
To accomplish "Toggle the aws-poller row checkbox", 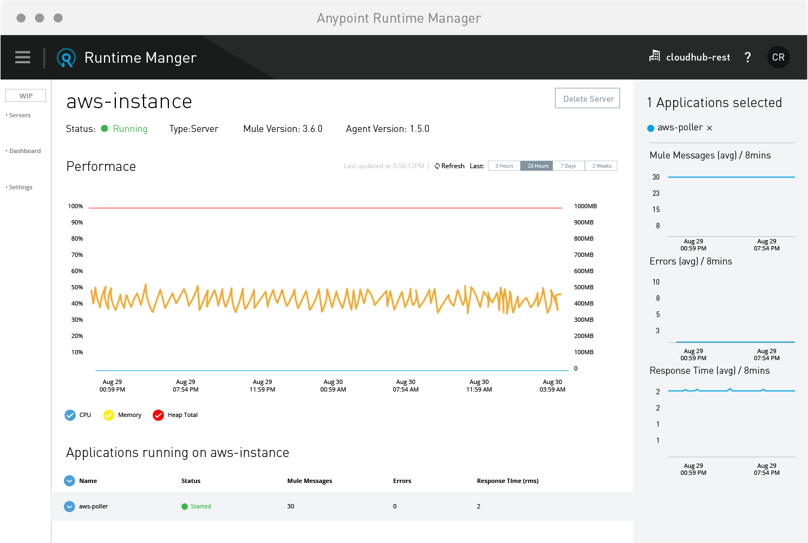I will pyautogui.click(x=69, y=507).
